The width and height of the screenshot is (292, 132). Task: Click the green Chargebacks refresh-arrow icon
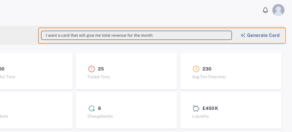pyautogui.click(x=92, y=108)
